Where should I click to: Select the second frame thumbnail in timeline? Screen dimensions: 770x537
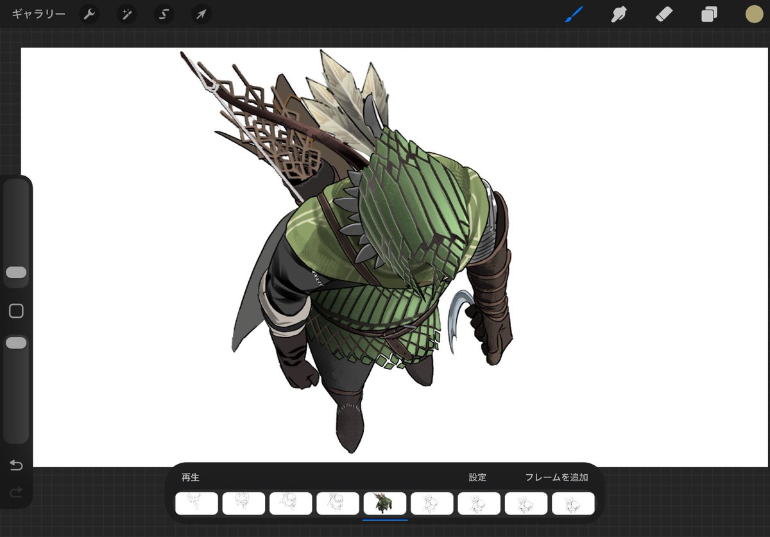pyautogui.click(x=244, y=504)
